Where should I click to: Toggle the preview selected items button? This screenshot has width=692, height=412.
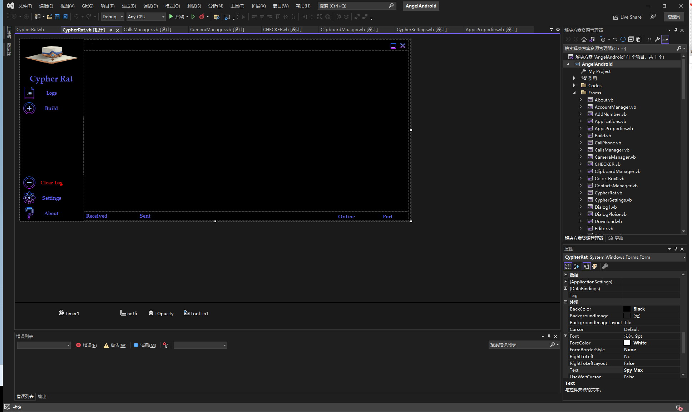click(665, 39)
